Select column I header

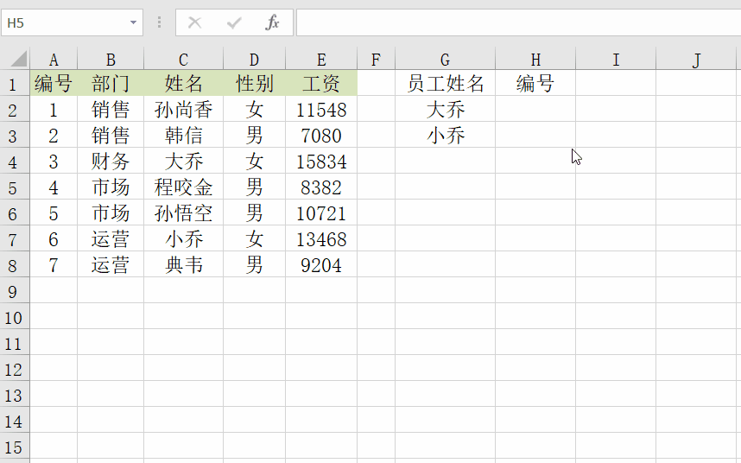point(616,60)
